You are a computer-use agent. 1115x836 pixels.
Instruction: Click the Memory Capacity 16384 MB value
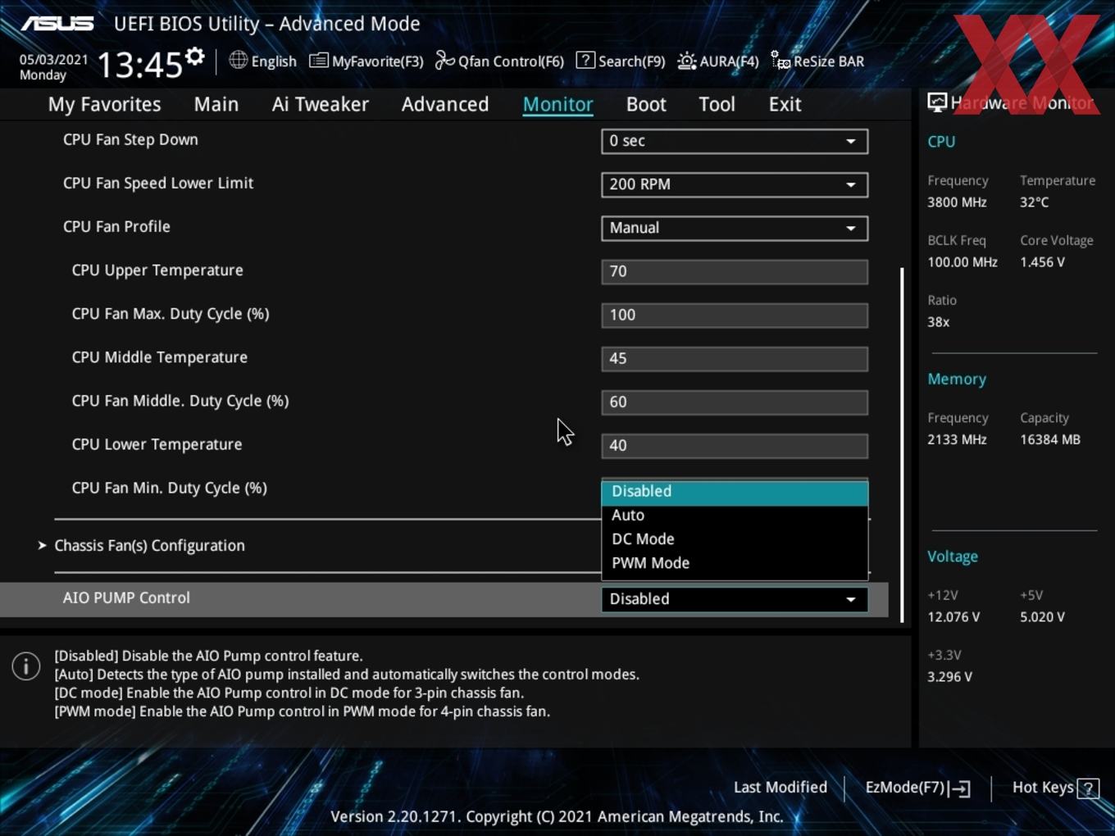coord(1050,440)
